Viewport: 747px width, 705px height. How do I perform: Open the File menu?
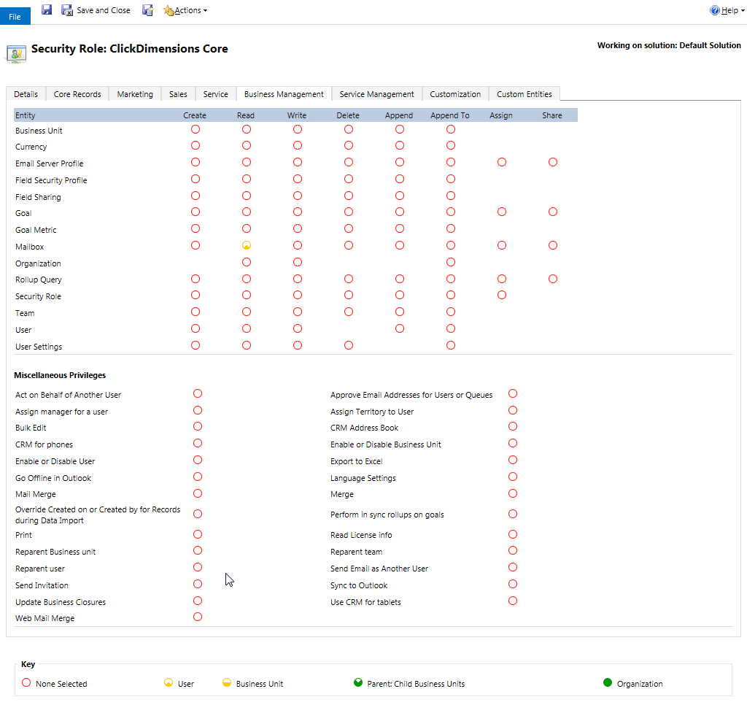point(15,17)
